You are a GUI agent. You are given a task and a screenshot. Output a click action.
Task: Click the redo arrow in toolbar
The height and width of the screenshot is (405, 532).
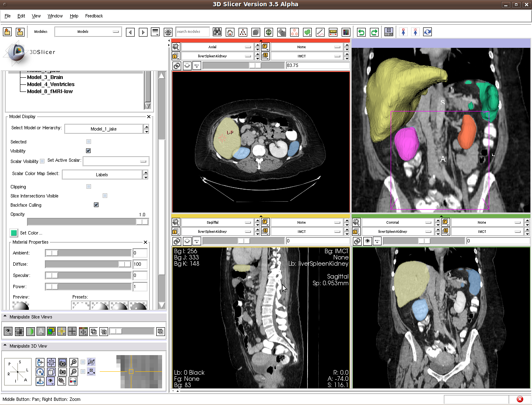(374, 32)
